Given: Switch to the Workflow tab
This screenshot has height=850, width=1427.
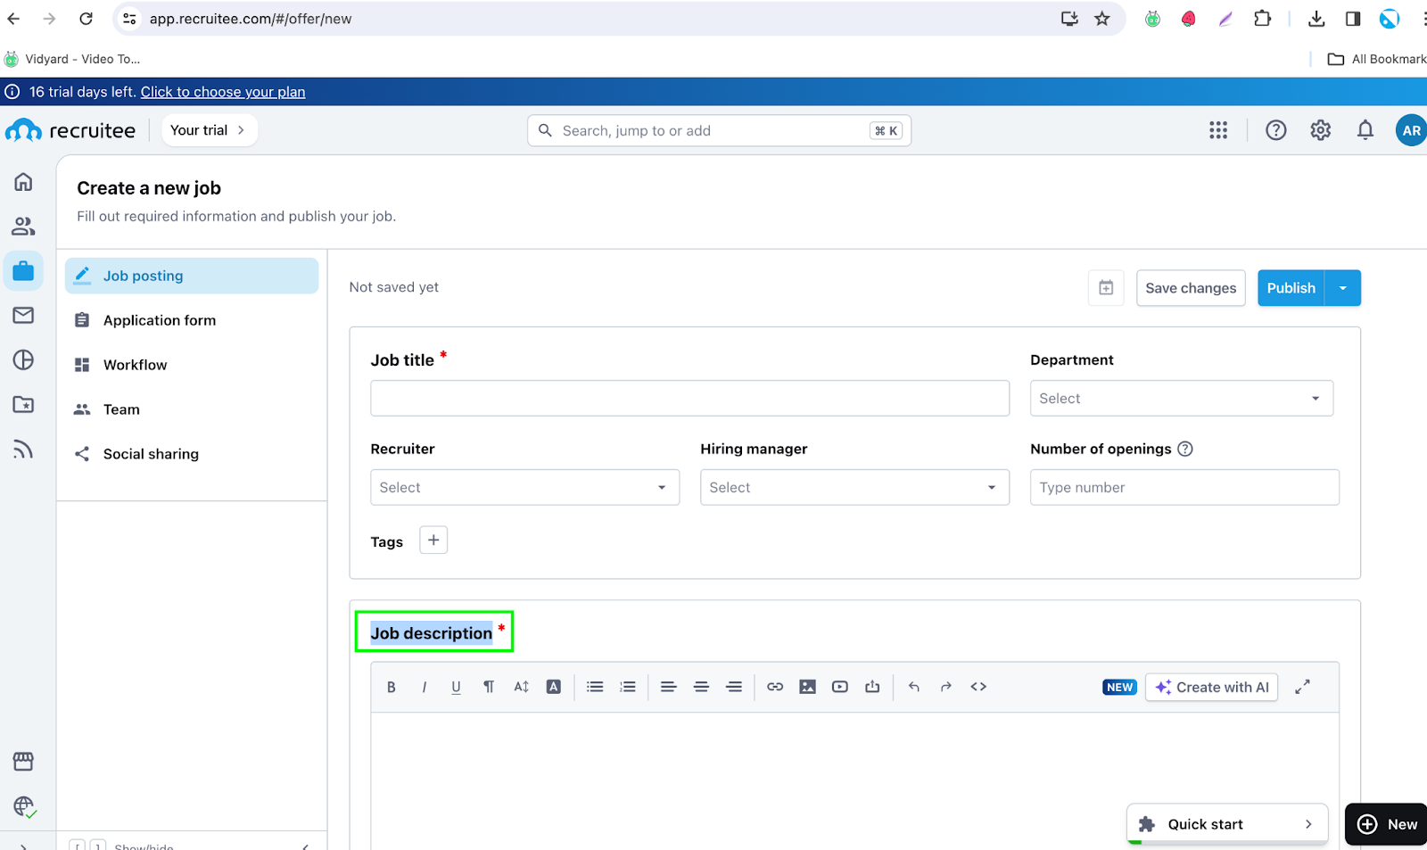Looking at the screenshot, I should tap(135, 365).
